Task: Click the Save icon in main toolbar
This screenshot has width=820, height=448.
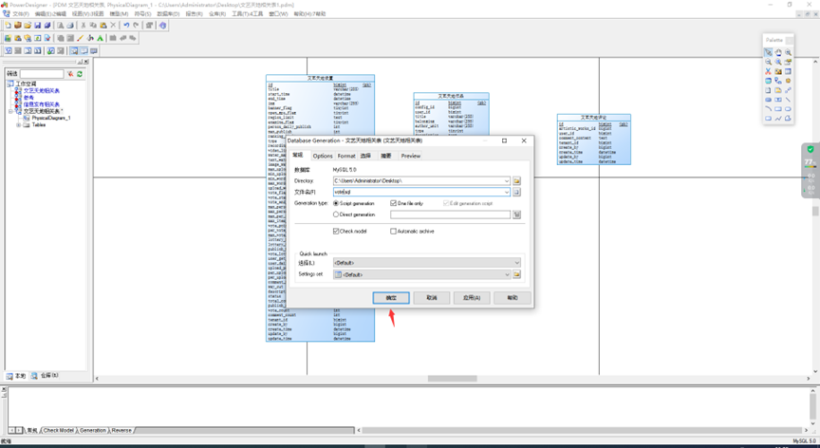Action: click(x=38, y=25)
